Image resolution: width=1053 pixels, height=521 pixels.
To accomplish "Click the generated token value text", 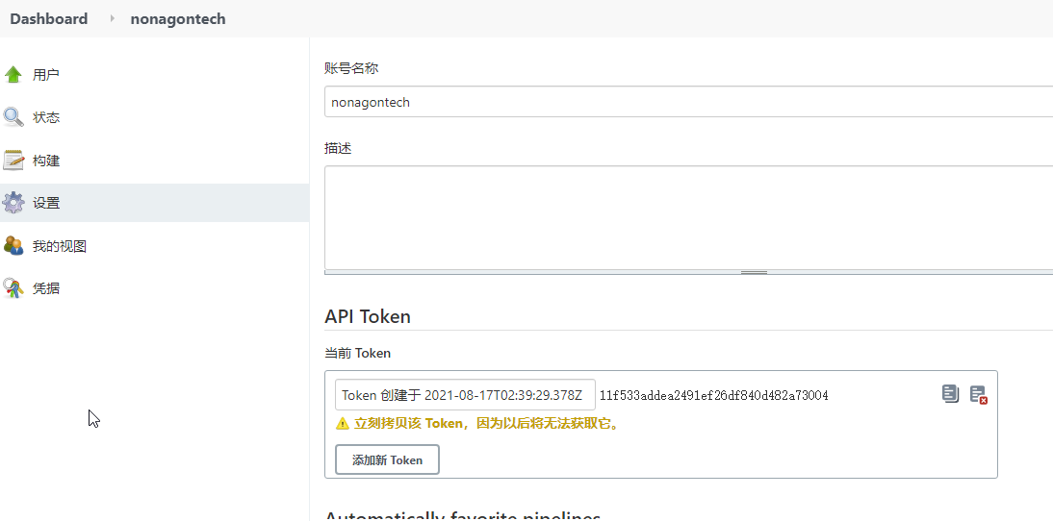I will [713, 395].
